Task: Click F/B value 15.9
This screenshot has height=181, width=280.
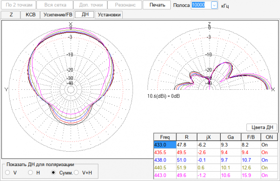Action: point(251,175)
